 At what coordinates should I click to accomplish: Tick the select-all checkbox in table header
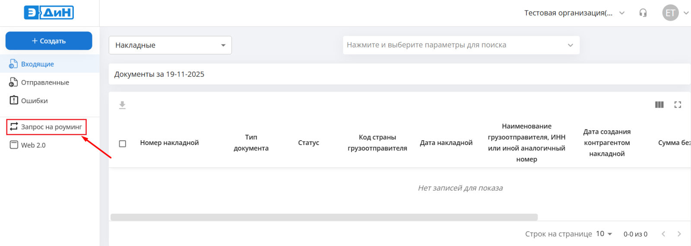(x=123, y=143)
